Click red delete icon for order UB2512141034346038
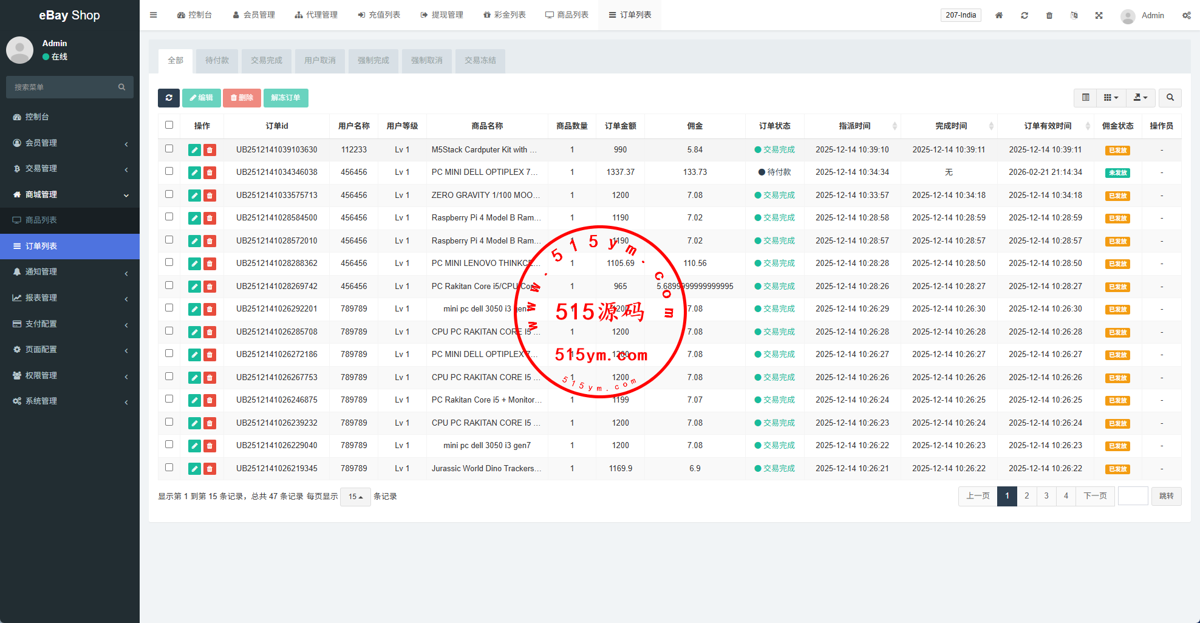1200x623 pixels. pos(210,173)
